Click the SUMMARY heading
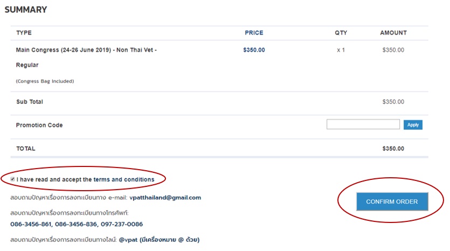The height and width of the screenshot is (251, 450). [26, 10]
